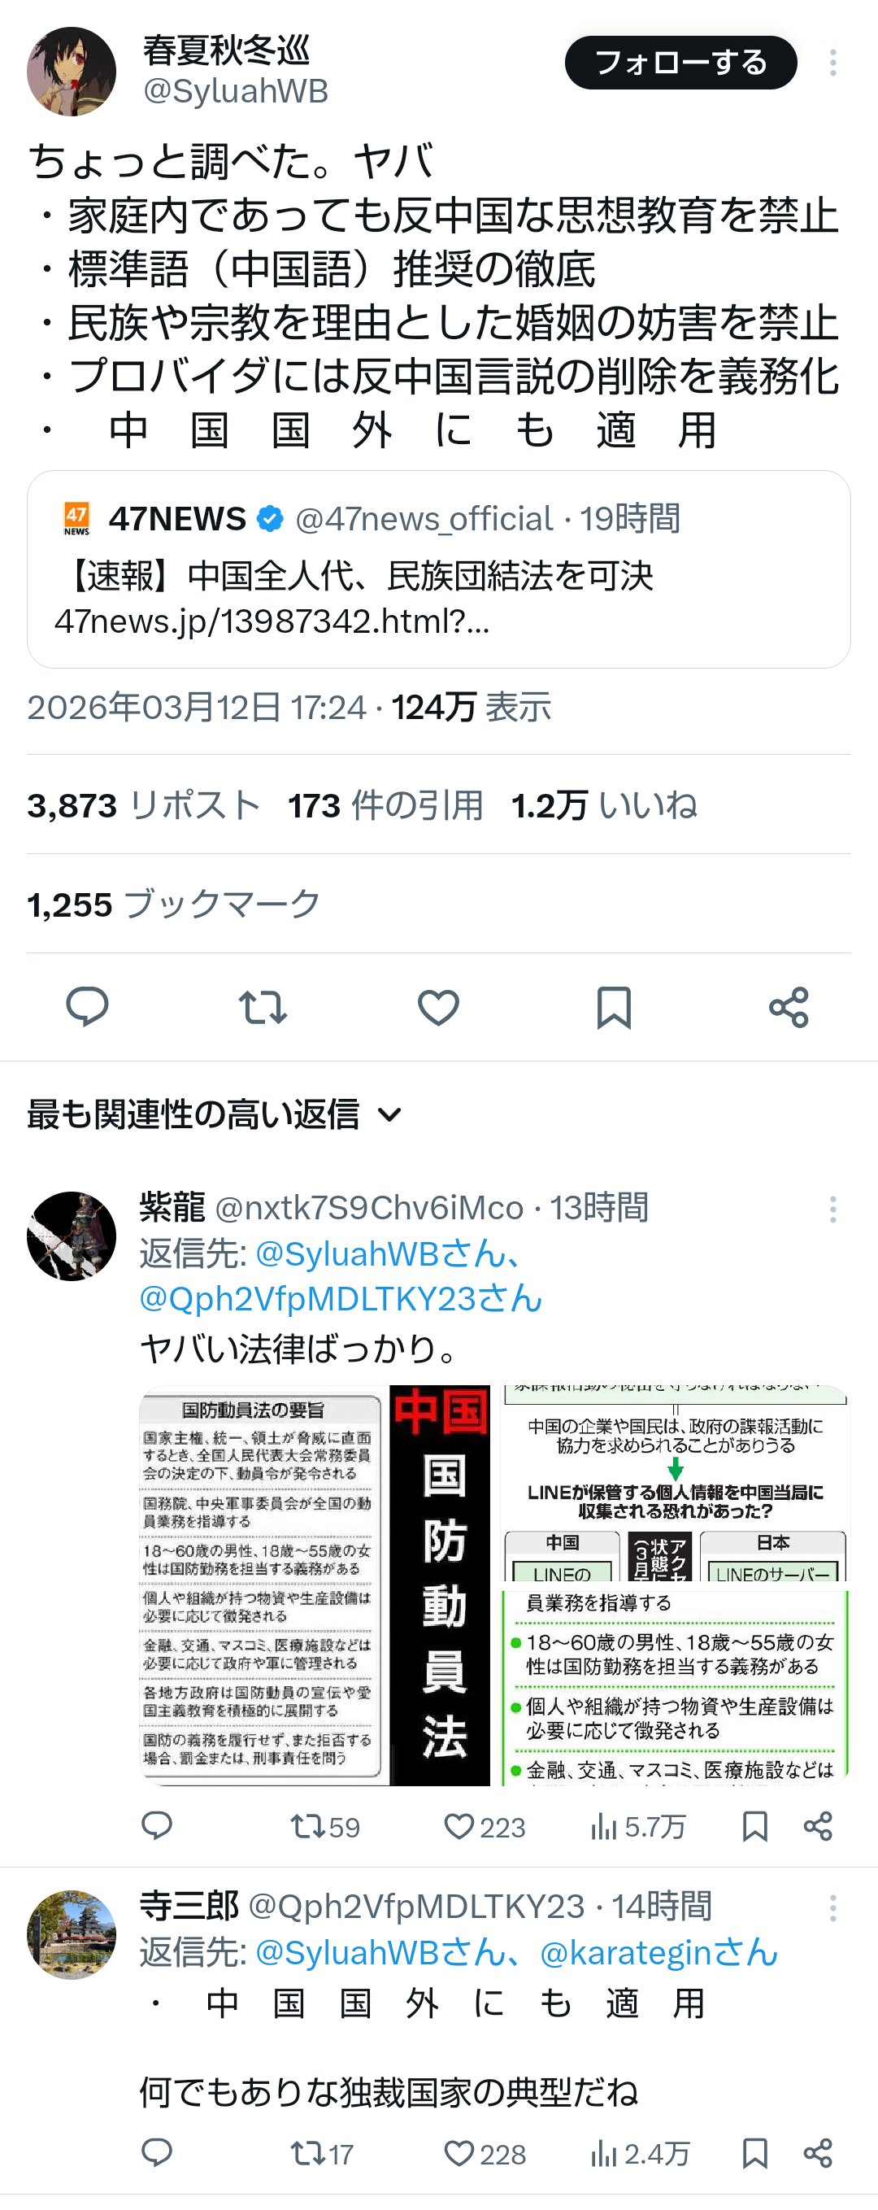Open more options on 紫龍's reply

tap(832, 1209)
